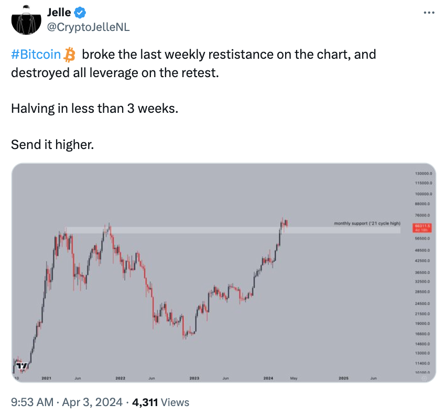Click the orange Bitcoin emoji icon
The image size is (445, 415).
70,55
